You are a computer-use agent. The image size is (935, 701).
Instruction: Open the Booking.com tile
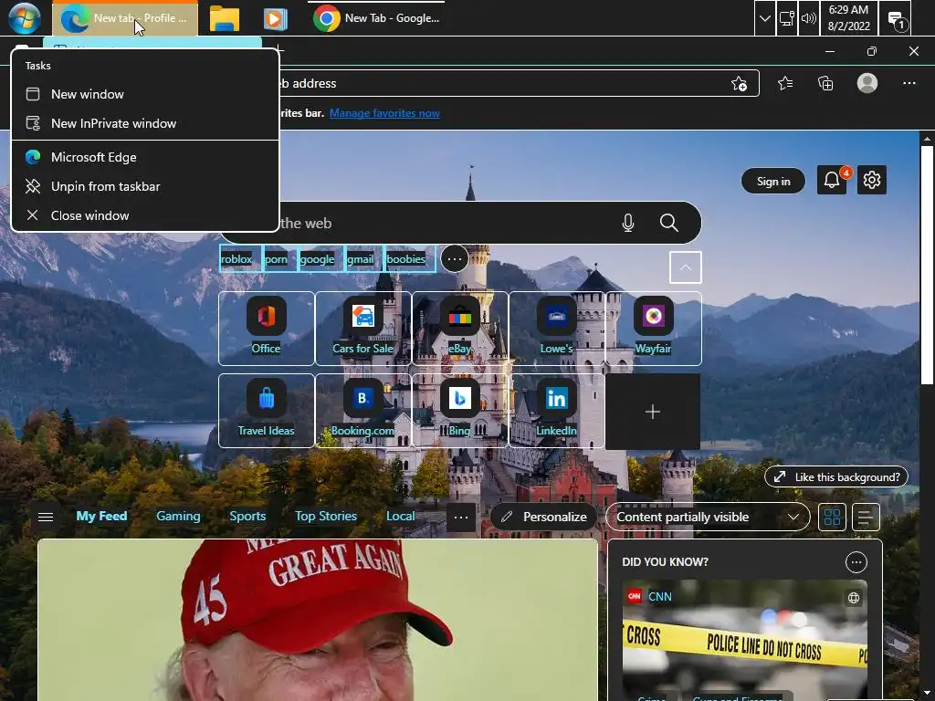coord(363,411)
